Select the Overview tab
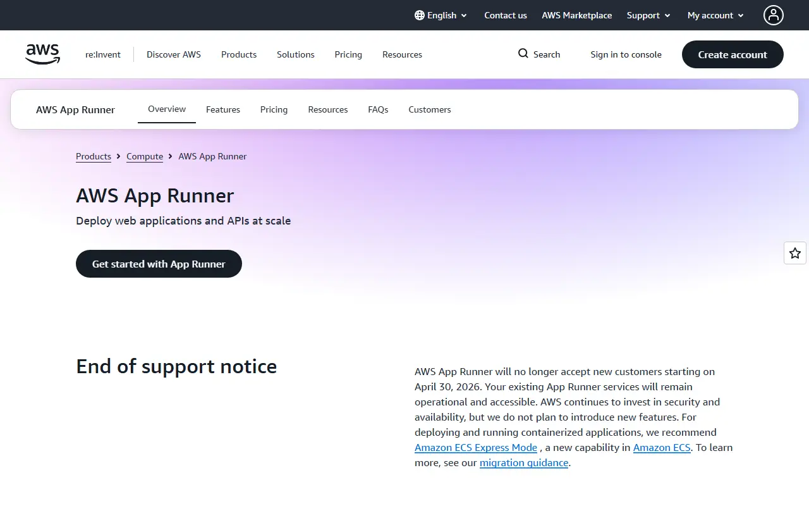809x506 pixels. (x=167, y=109)
